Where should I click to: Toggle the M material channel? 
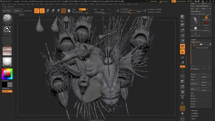[87, 9]
